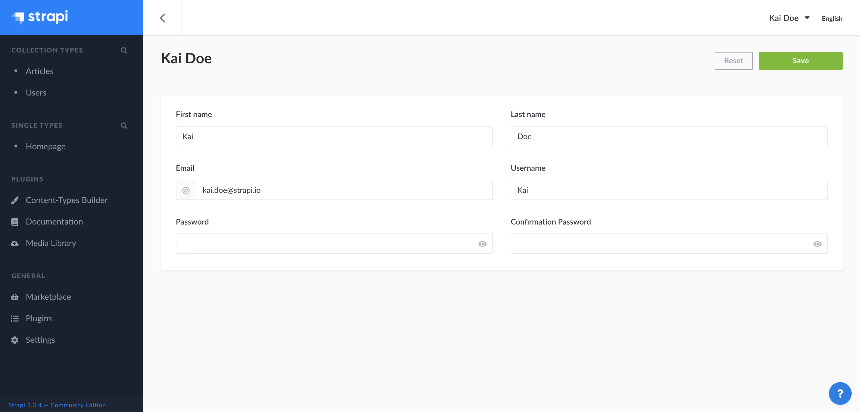Click the back arrow to return
This screenshot has width=860, height=412.
click(x=163, y=18)
